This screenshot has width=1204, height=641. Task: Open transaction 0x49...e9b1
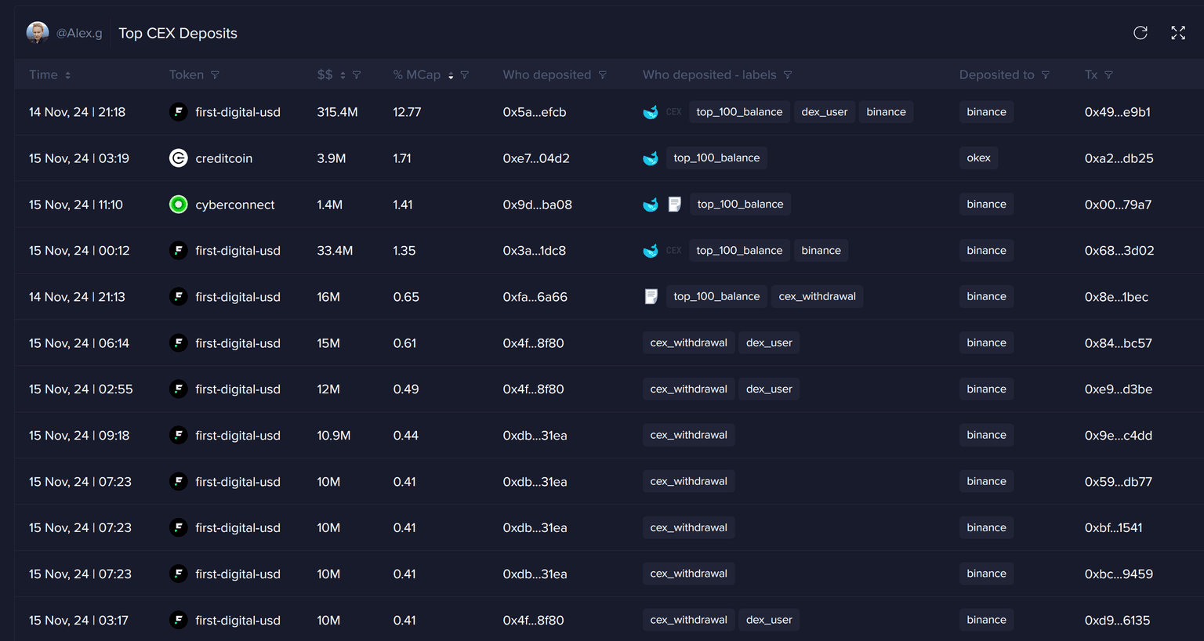pyautogui.click(x=1117, y=112)
